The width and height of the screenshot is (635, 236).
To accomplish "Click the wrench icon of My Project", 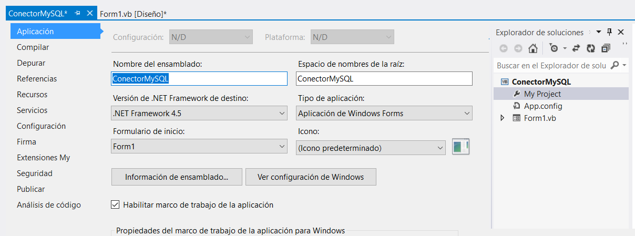I will [x=516, y=94].
